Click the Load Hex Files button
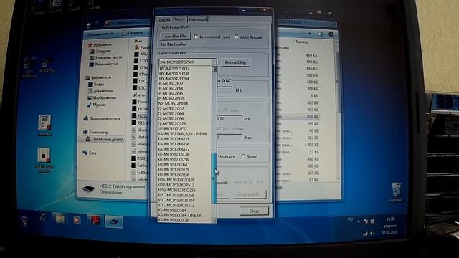This screenshot has width=459, height=258. coord(175,37)
